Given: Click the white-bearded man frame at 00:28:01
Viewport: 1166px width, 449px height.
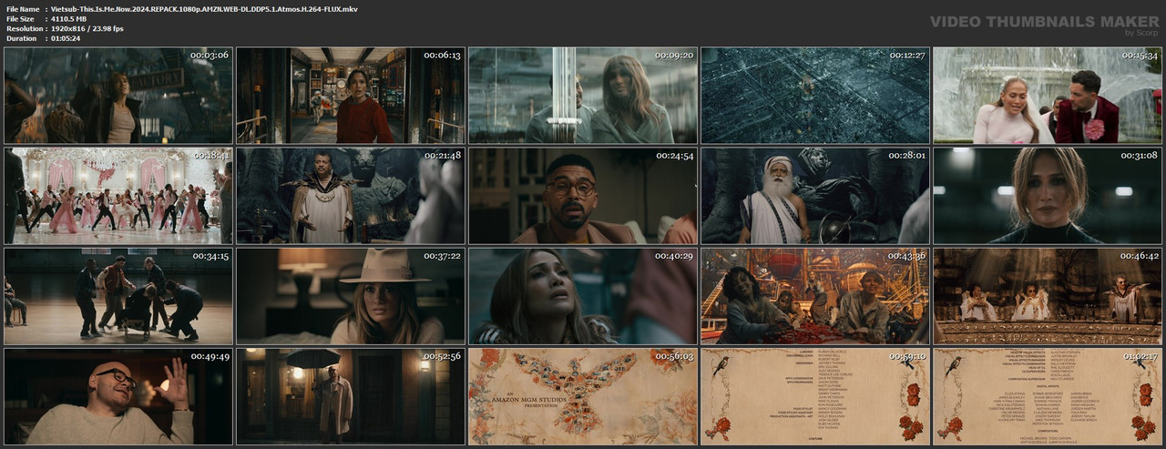Looking at the screenshot, I should (x=815, y=196).
